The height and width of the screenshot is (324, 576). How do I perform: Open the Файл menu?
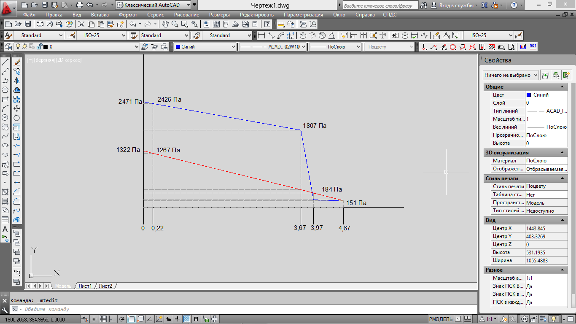coord(30,15)
